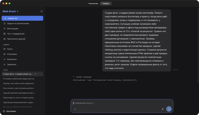The image size is (199, 115).
Task: Switch to the Компьютер tab
Action: [93, 3]
